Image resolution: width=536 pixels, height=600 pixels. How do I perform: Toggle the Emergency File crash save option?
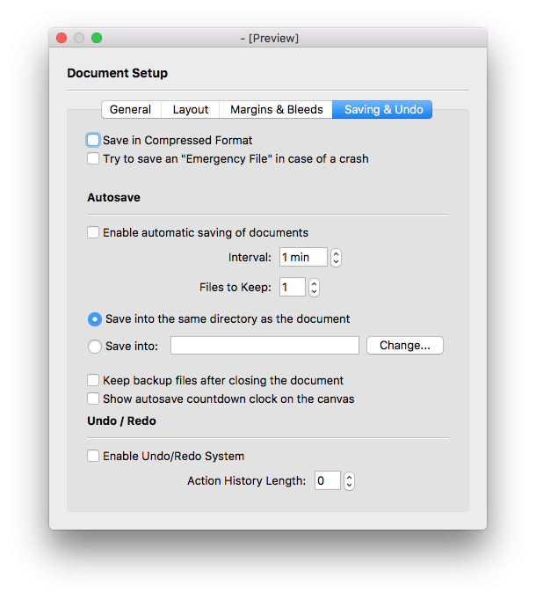[x=93, y=159]
